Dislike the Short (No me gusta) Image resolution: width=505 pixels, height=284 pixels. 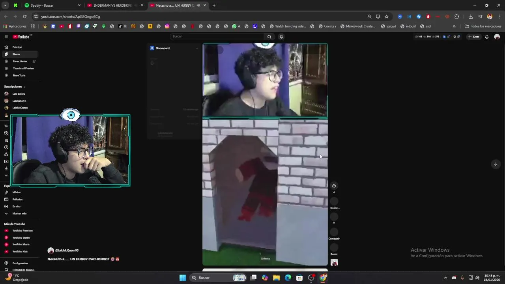pyautogui.click(x=334, y=201)
